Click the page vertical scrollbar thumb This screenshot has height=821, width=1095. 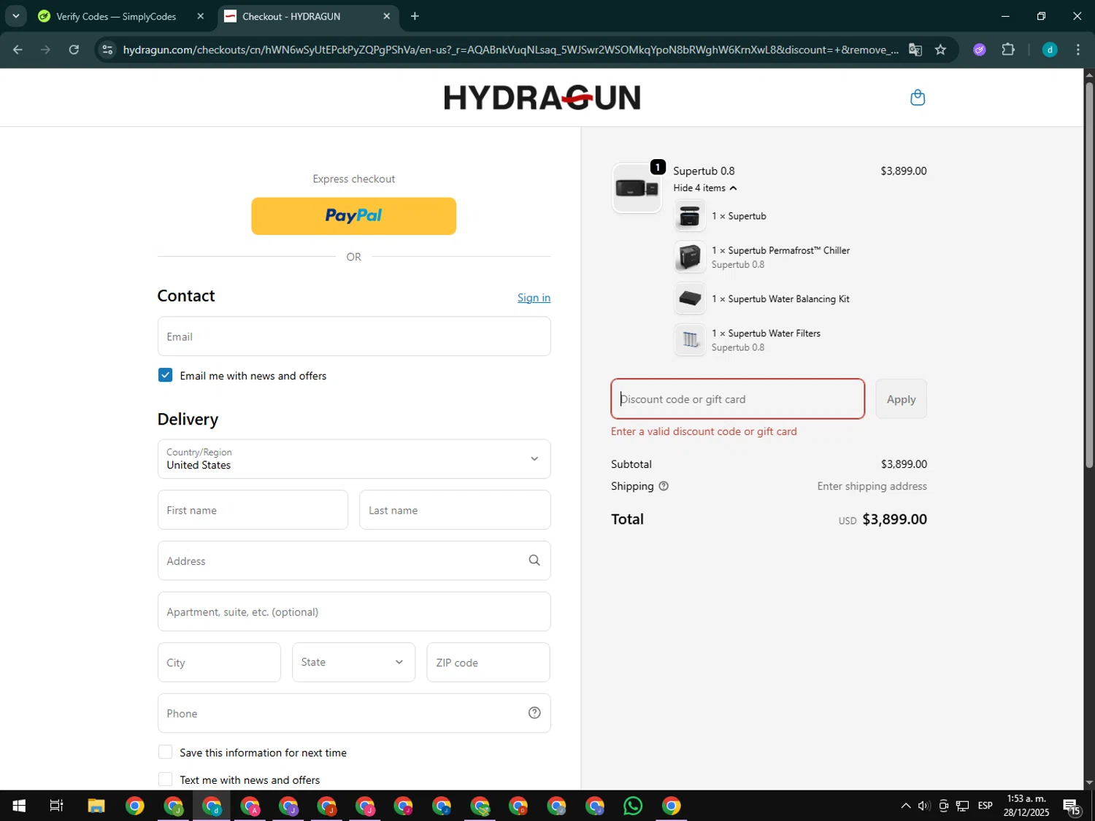tap(1089, 274)
